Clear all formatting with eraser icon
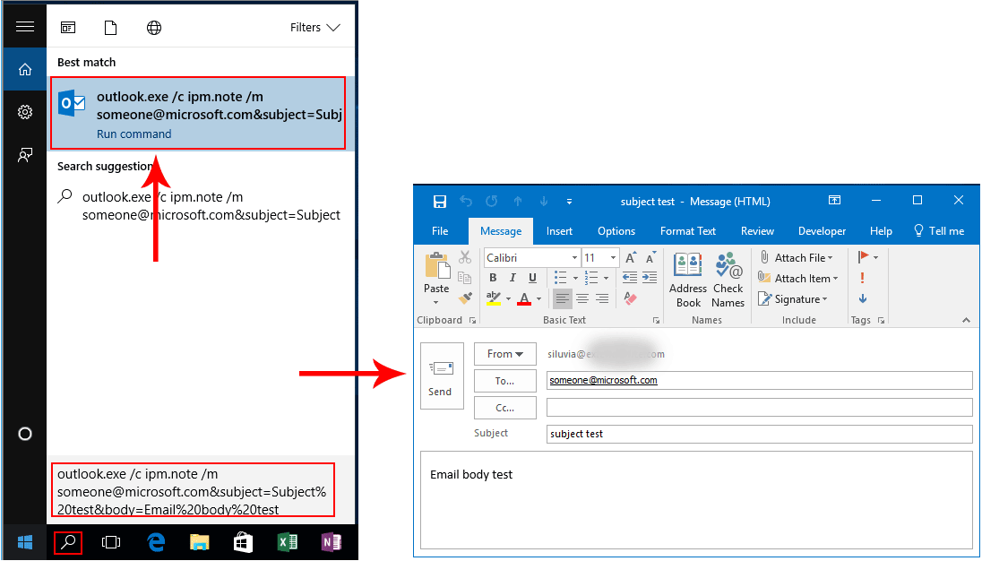This screenshot has width=982, height=561. tap(630, 298)
